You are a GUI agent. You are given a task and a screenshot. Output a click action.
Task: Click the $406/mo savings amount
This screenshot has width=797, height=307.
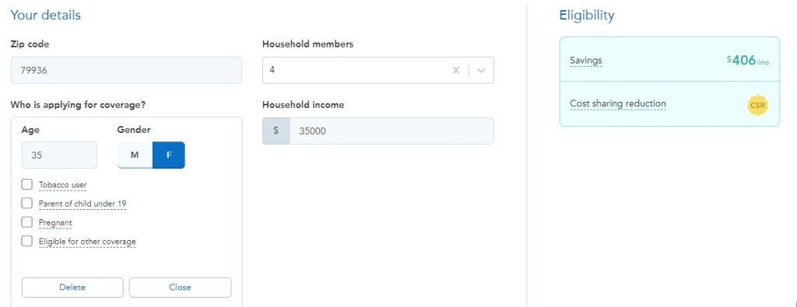[748, 61]
